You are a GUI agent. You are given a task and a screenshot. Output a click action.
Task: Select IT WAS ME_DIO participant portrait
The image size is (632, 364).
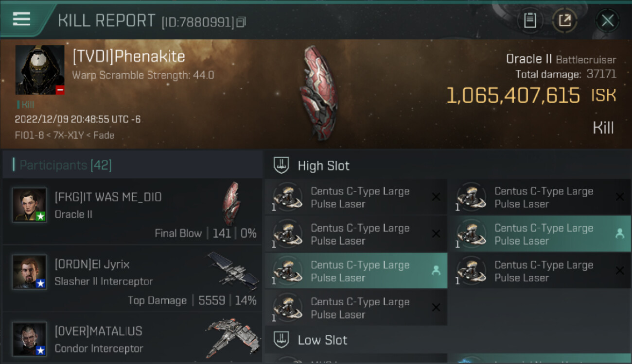(29, 205)
